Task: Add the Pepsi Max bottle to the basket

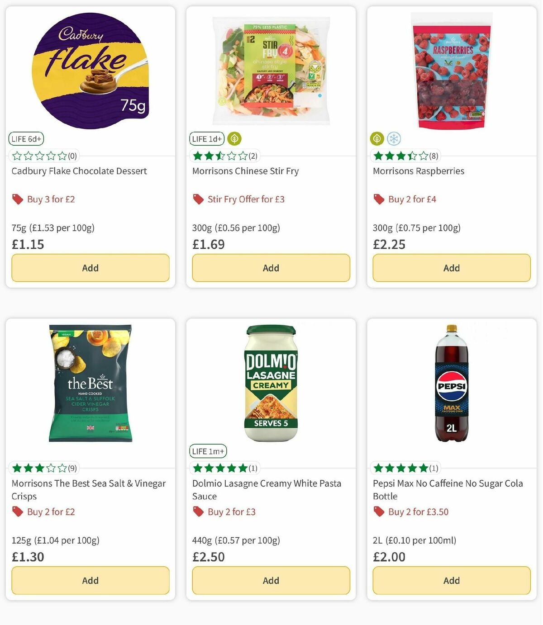Action: pos(451,580)
